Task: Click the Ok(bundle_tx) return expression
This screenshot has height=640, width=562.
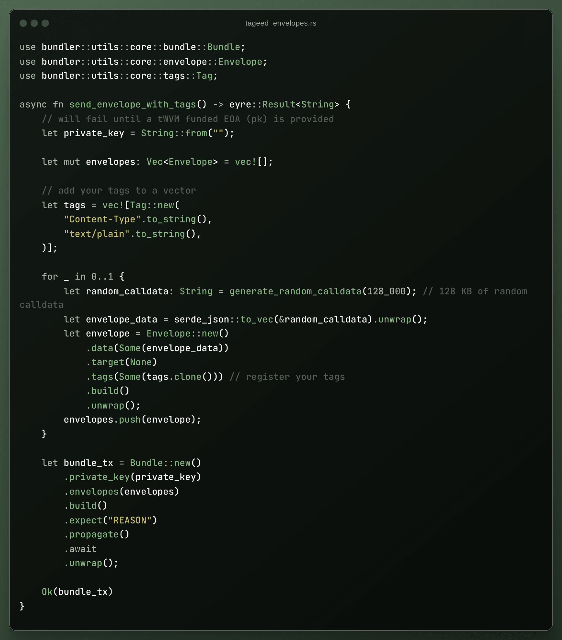Action: pos(77,591)
